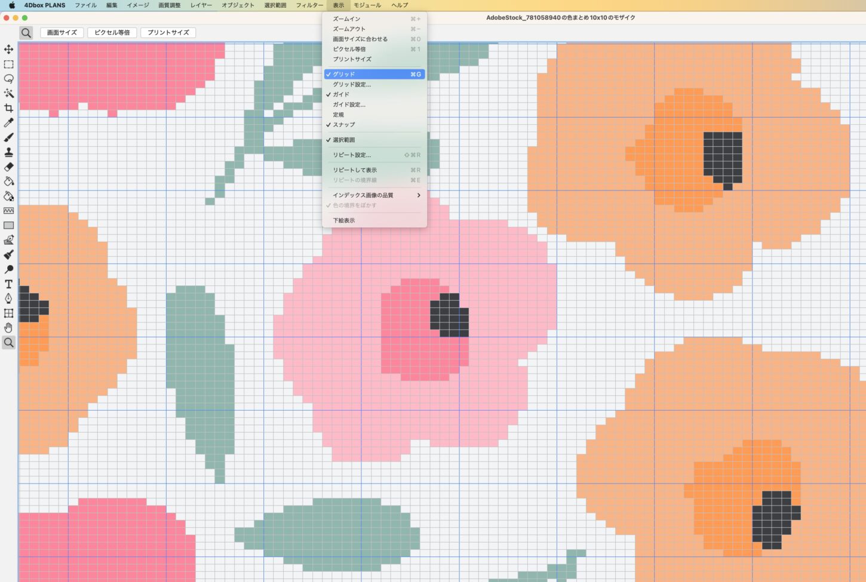
Task: Open the フィルター menu
Action: coord(309,5)
